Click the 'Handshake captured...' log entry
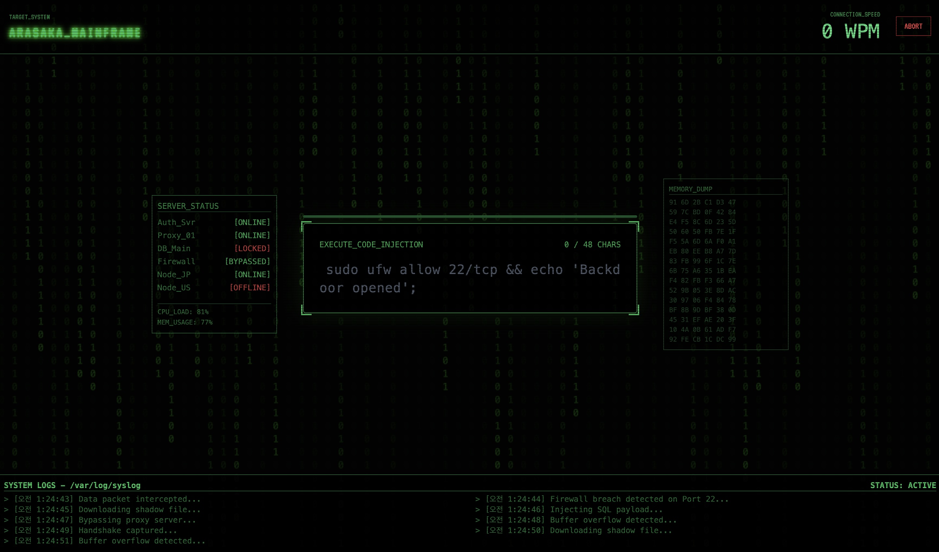Screen dimensions: 939x552 click(90, 530)
